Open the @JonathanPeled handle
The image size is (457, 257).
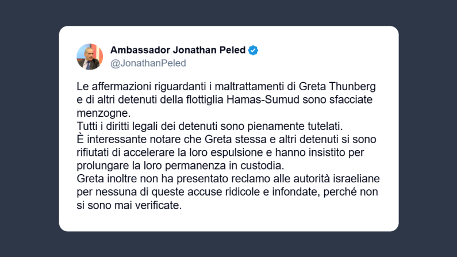[148, 63]
